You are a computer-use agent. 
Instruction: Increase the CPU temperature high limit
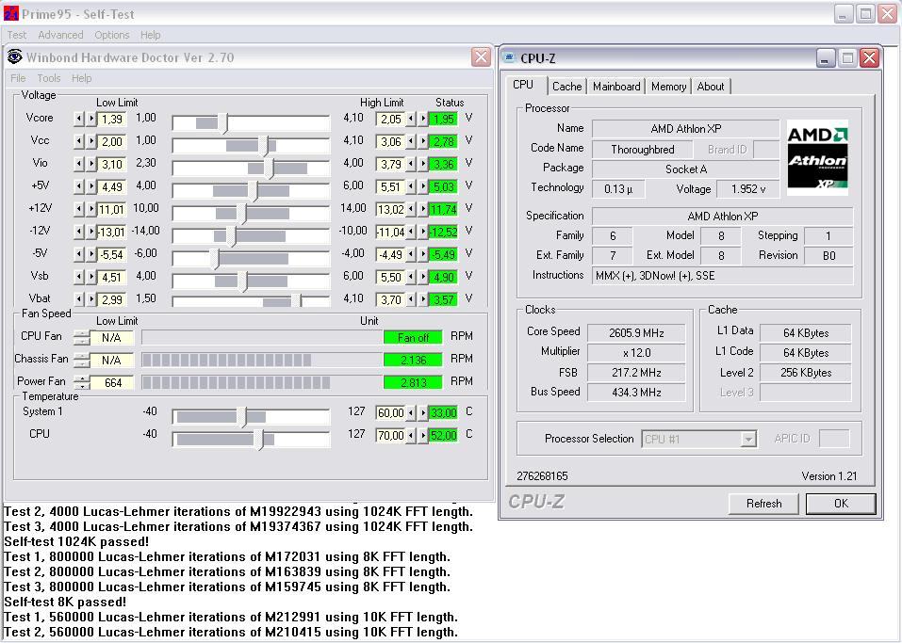coord(423,435)
